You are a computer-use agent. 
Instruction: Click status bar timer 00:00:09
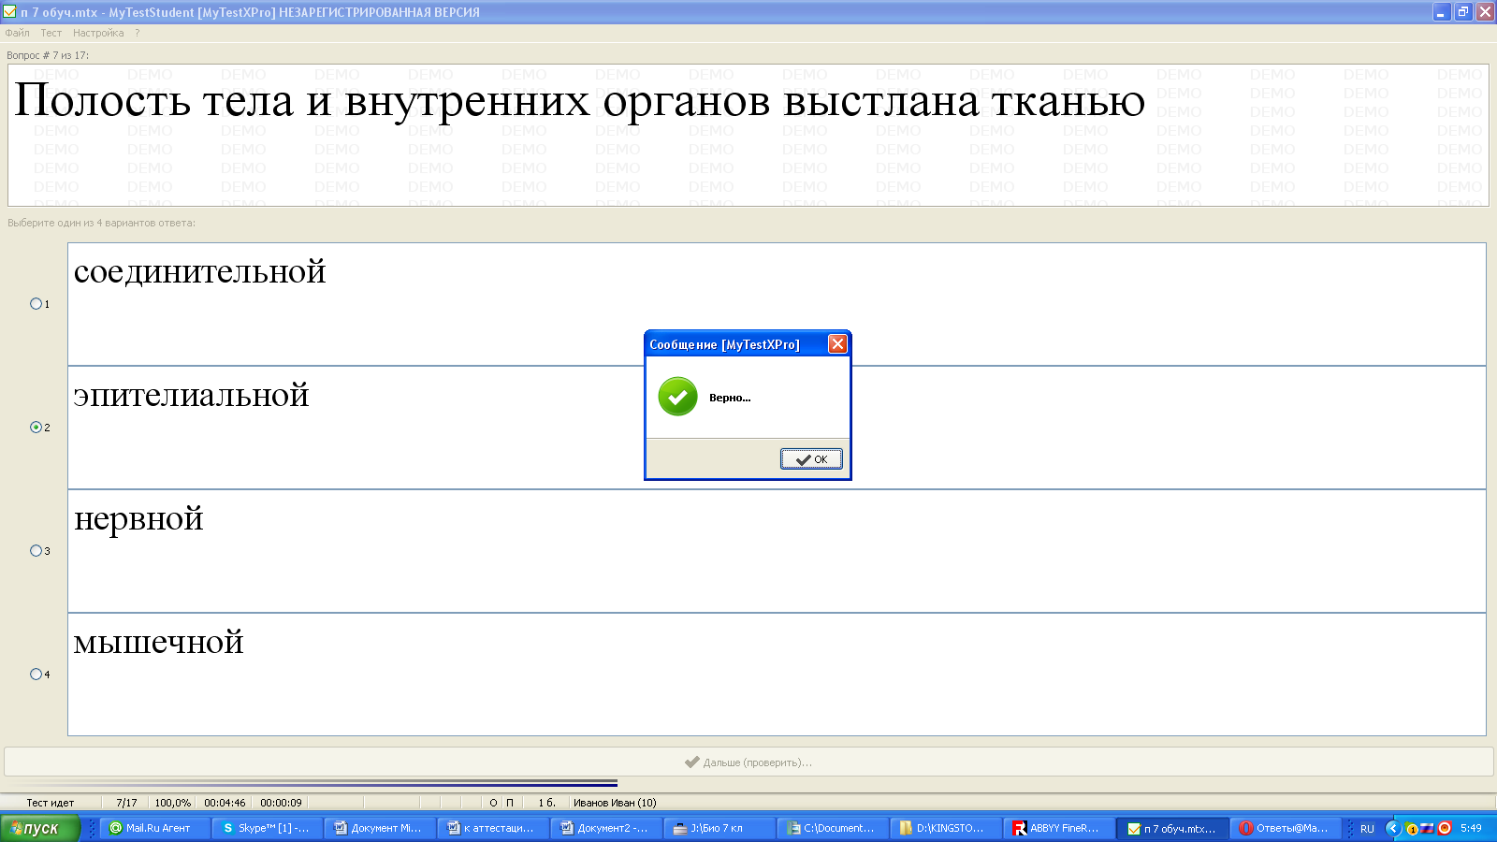point(281,803)
